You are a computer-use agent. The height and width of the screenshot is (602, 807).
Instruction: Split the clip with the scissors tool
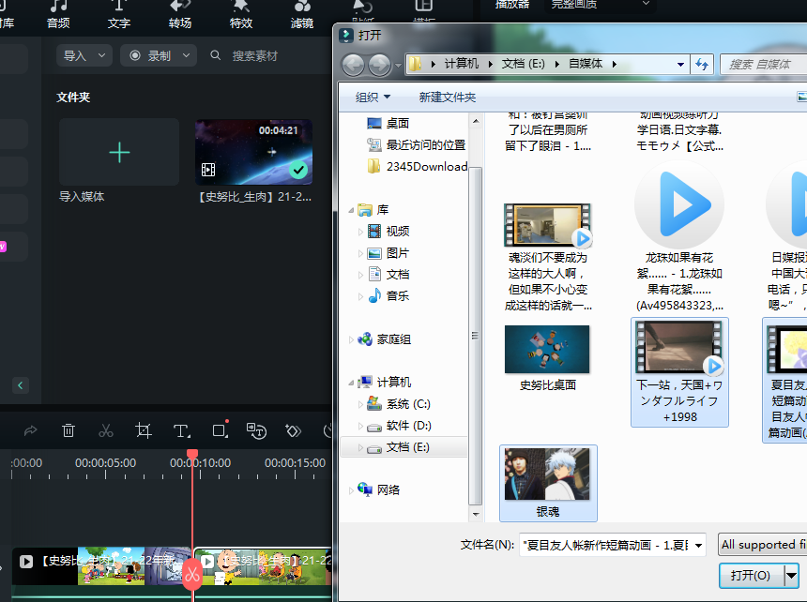(x=106, y=430)
